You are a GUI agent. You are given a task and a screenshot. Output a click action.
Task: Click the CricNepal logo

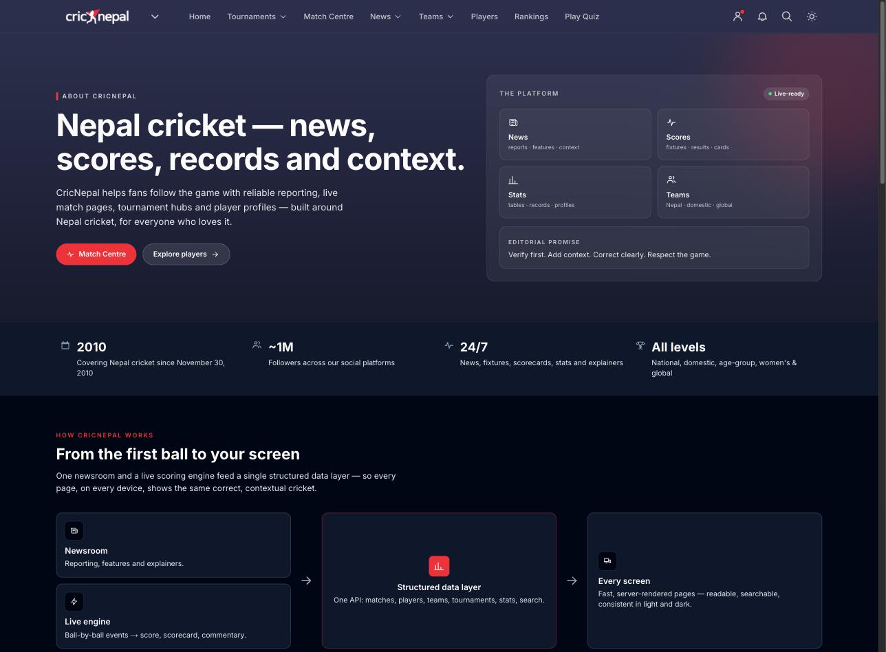(97, 17)
